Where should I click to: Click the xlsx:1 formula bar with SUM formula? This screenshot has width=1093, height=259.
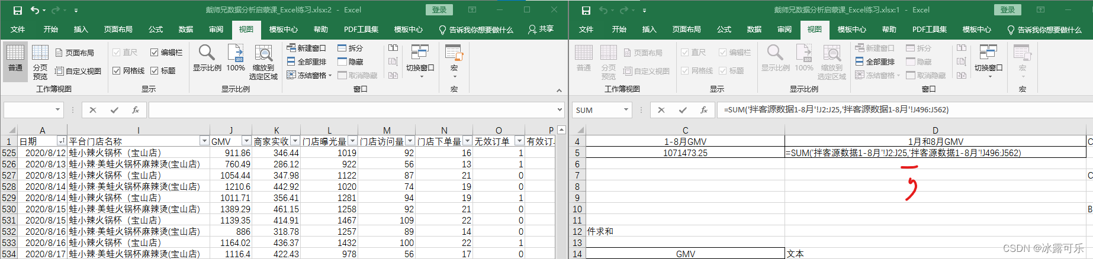click(904, 110)
